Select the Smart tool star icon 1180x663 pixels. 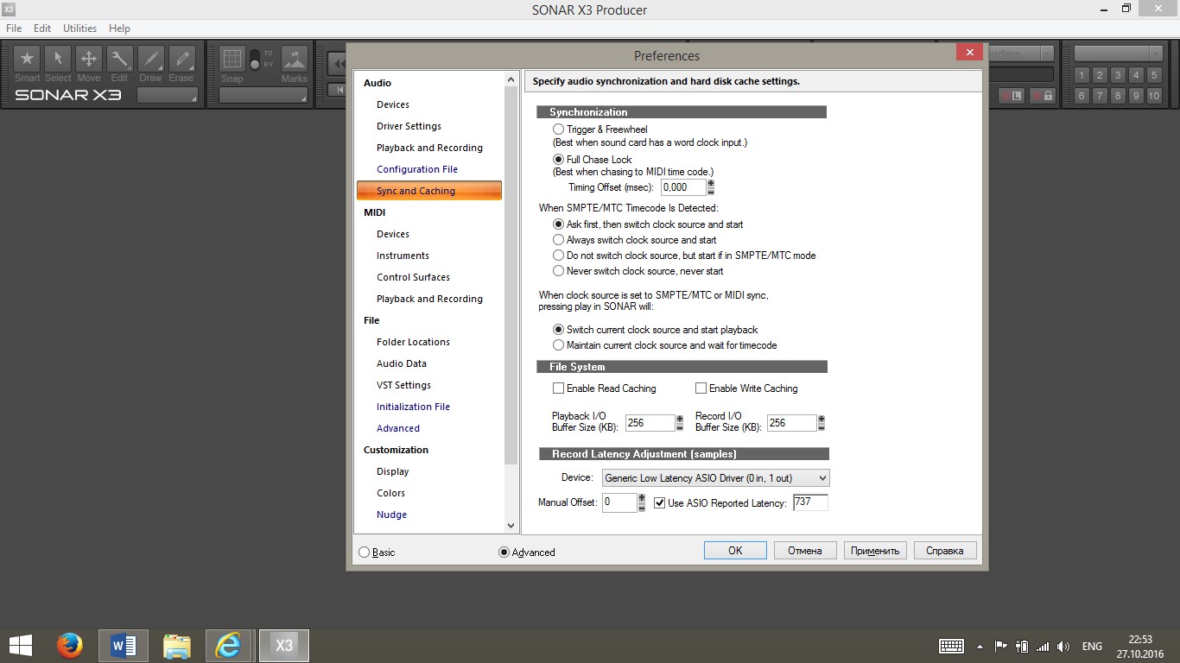click(x=28, y=59)
